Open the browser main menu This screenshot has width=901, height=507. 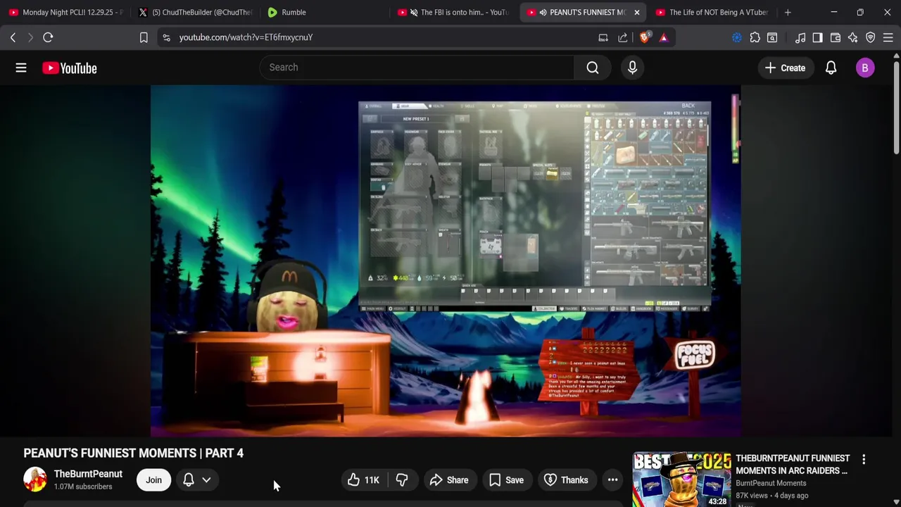click(888, 37)
